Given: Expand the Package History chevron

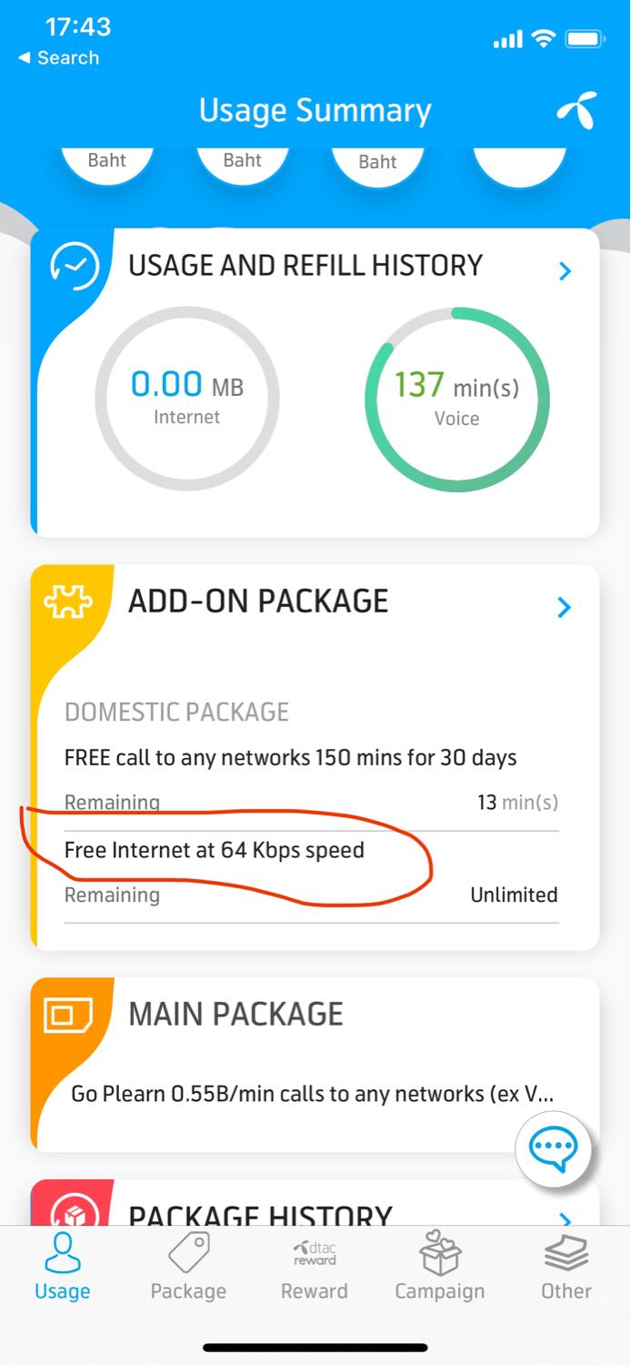Looking at the screenshot, I should pyautogui.click(x=565, y=1218).
